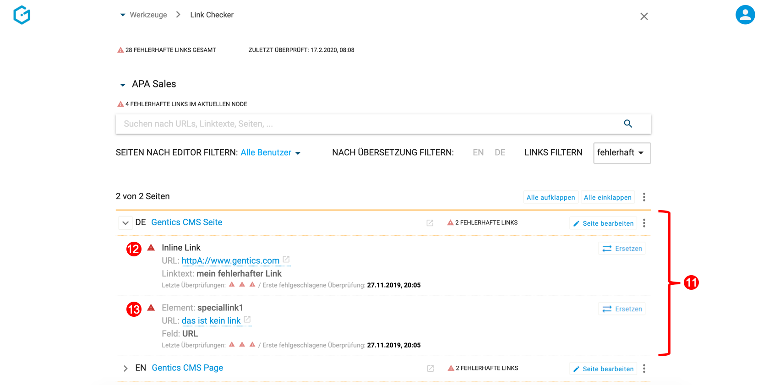Click warning icon beside speciallink1 element
The image size is (763, 385).
click(151, 308)
